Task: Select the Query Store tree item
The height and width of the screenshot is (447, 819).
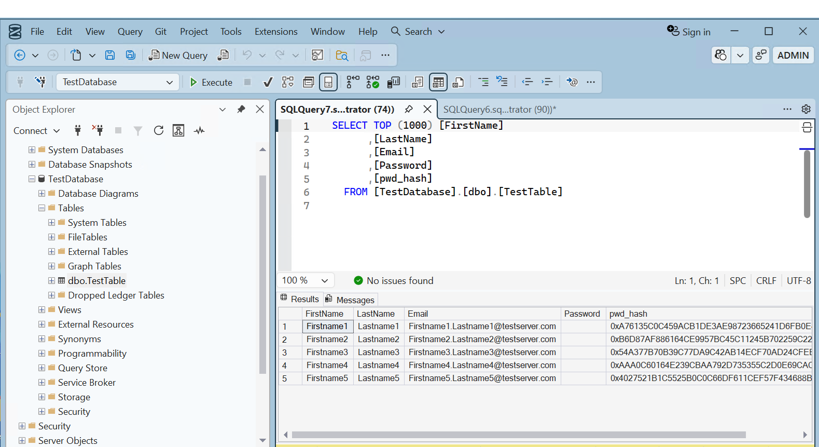Action: (82, 368)
